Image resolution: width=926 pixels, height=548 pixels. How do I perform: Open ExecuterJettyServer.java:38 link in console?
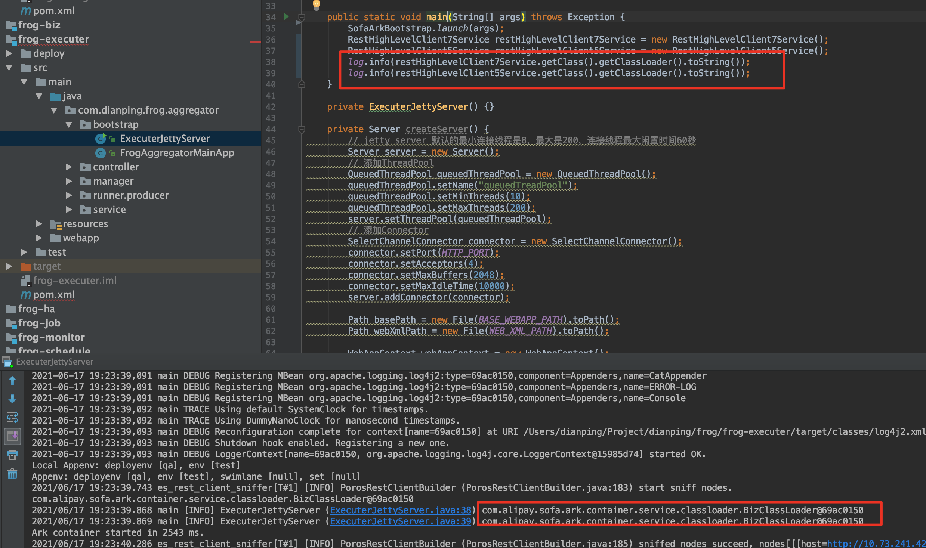(400, 510)
